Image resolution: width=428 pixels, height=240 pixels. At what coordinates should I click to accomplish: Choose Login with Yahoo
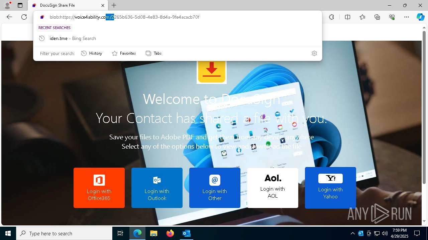pos(330,188)
